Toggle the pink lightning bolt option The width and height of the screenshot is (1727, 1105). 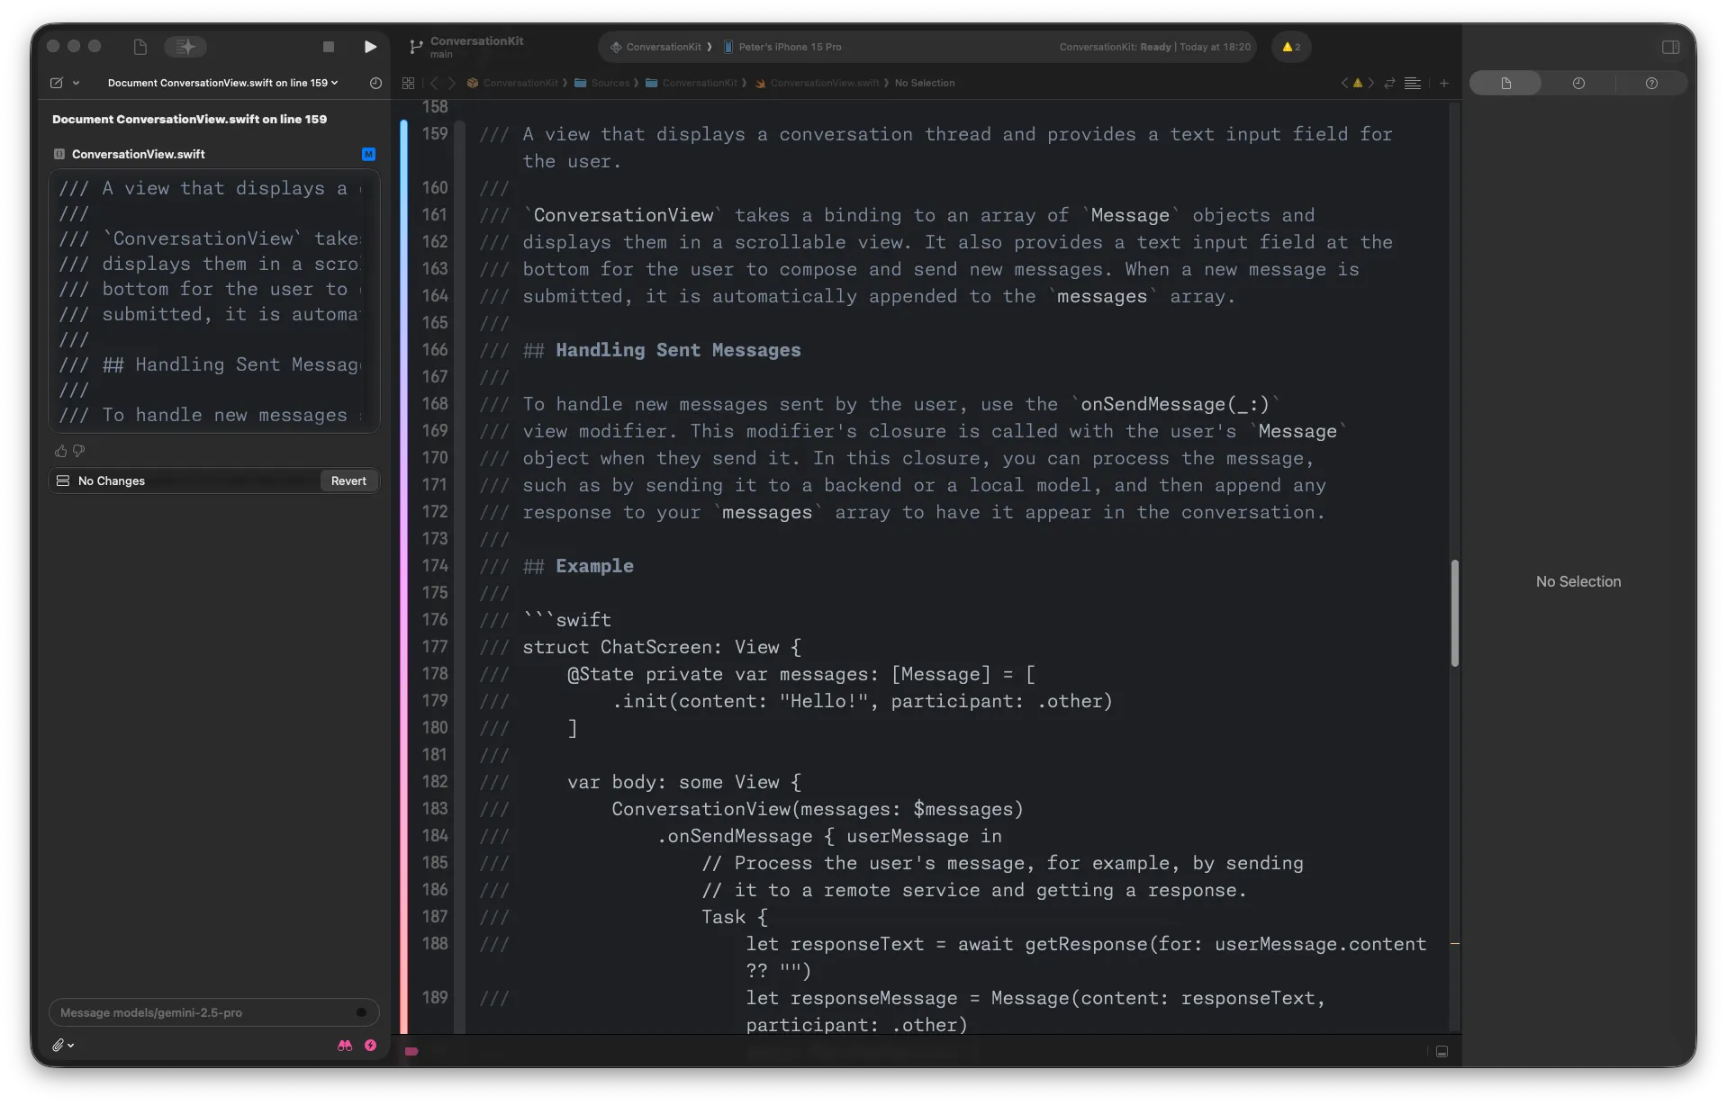(x=370, y=1046)
